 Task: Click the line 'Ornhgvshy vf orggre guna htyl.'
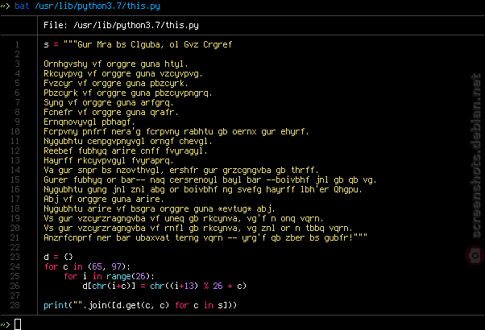pyautogui.click(x=116, y=64)
